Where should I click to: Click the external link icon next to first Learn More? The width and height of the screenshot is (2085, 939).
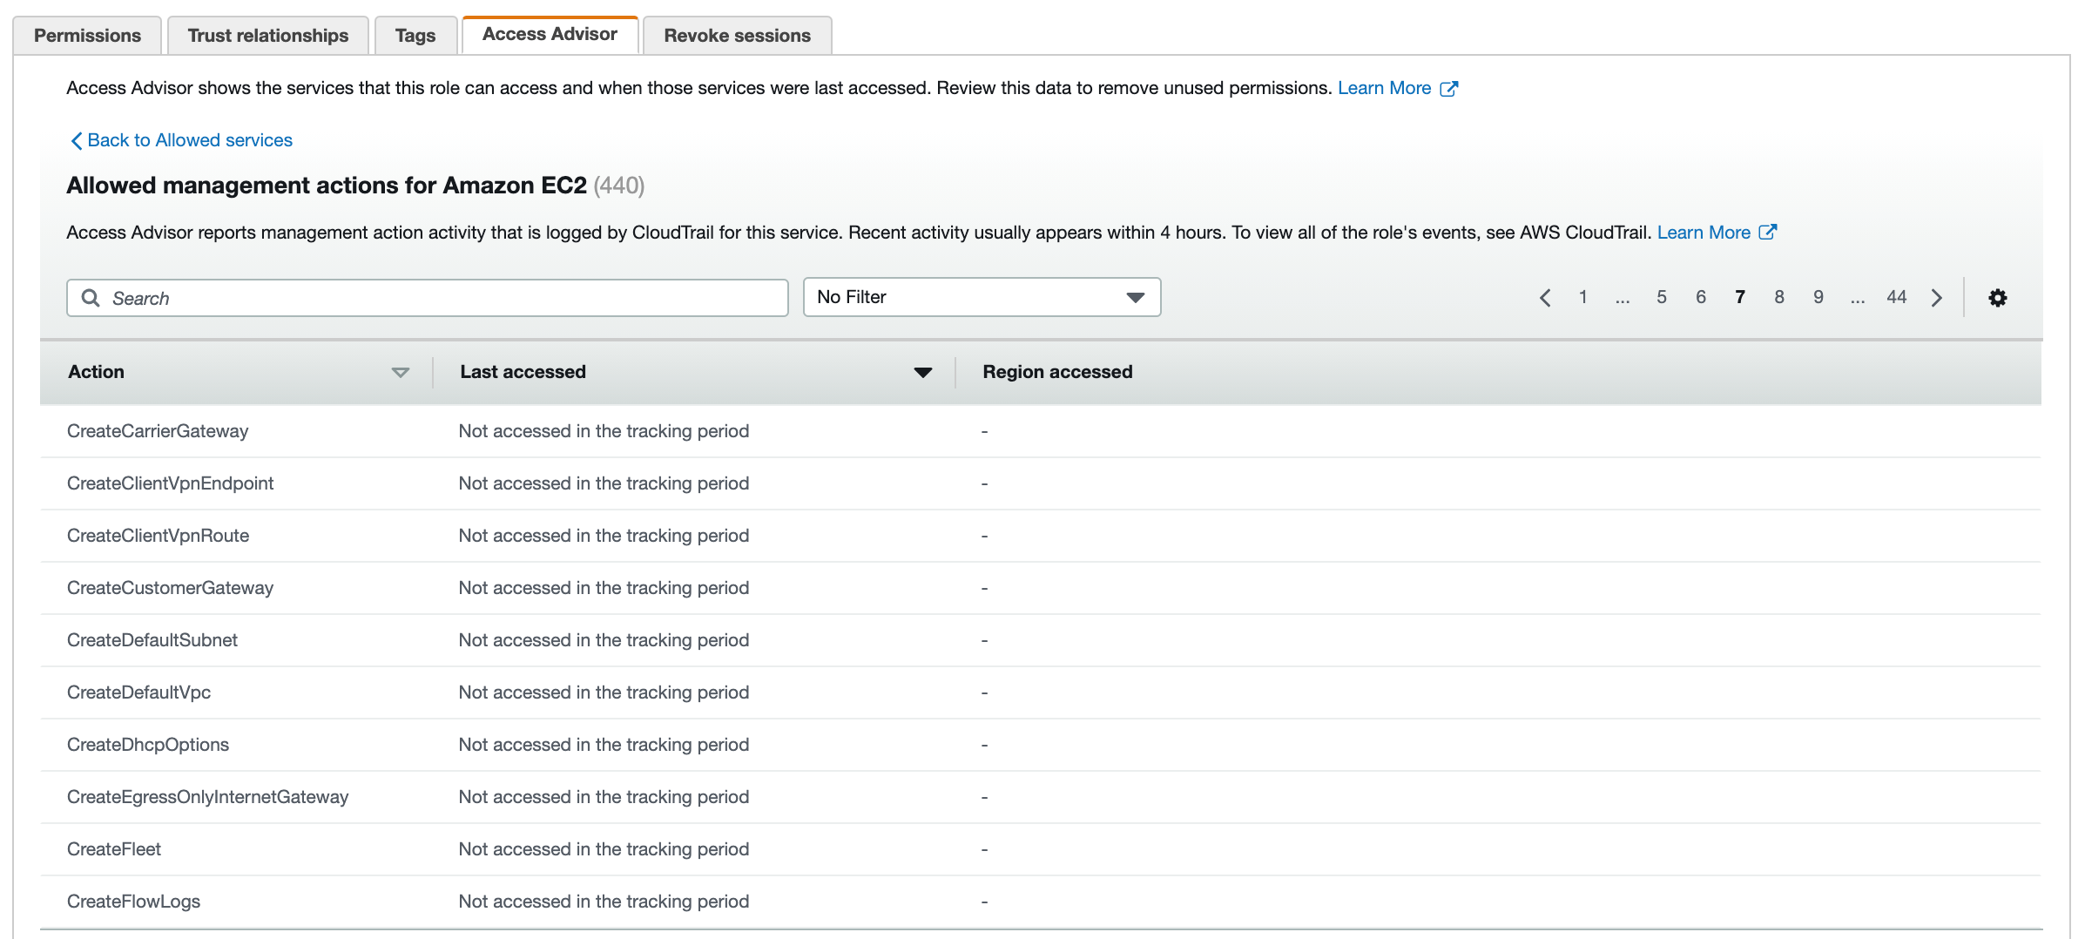point(1448,88)
